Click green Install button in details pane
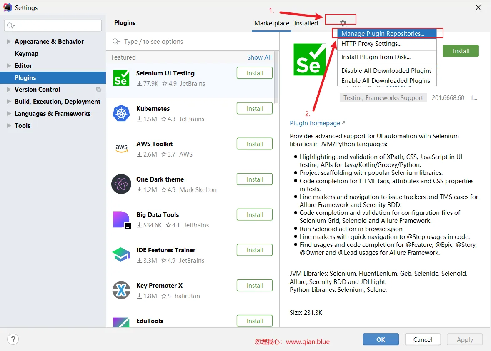This screenshot has width=491, height=351. [461, 51]
